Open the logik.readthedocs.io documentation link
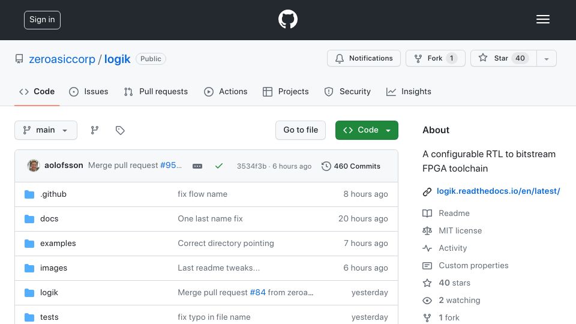This screenshot has width=576, height=324. click(x=498, y=191)
